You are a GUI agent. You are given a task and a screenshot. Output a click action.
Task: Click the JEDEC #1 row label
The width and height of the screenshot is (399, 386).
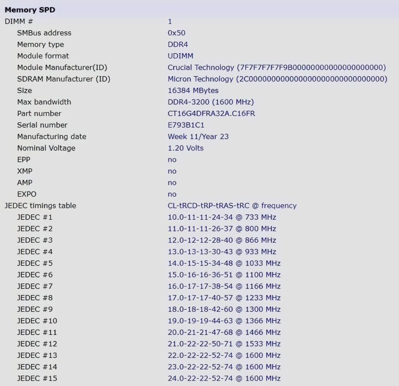click(35, 217)
